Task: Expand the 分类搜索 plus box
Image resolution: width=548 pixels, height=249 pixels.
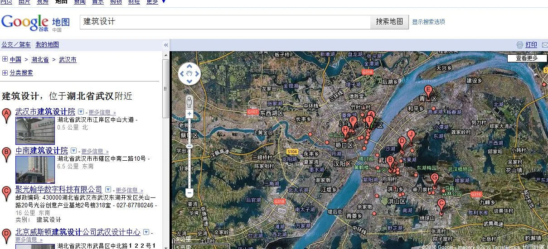Action: click(5, 72)
